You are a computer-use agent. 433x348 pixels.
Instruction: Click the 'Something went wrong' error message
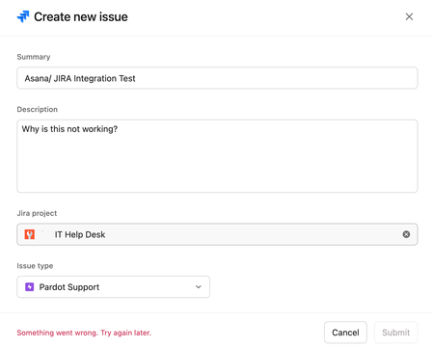point(84,333)
